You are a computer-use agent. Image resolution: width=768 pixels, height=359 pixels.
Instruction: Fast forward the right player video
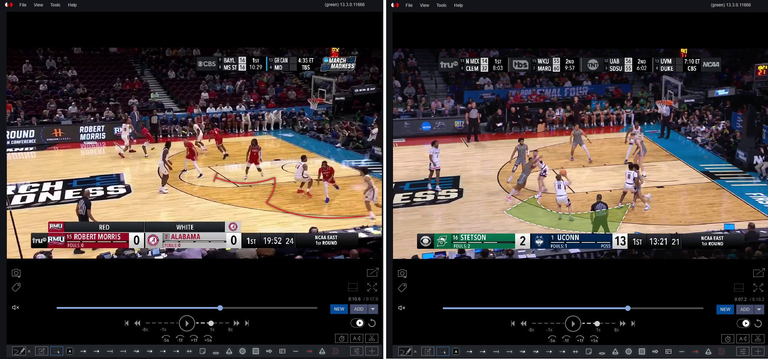click(623, 323)
